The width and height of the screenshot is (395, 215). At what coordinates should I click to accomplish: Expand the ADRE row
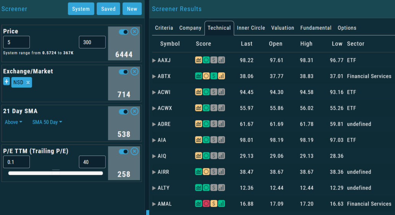pos(154,124)
